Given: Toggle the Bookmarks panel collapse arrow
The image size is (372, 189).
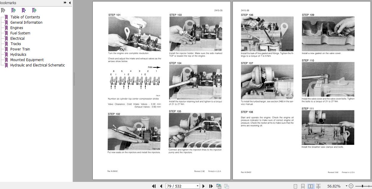Looking at the screenshot, I should point(70,3).
